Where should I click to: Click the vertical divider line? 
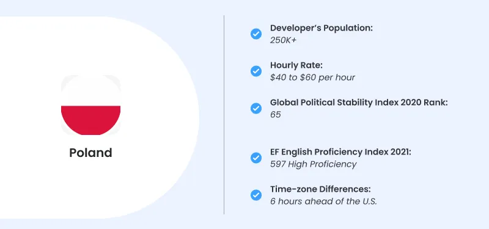click(x=224, y=115)
